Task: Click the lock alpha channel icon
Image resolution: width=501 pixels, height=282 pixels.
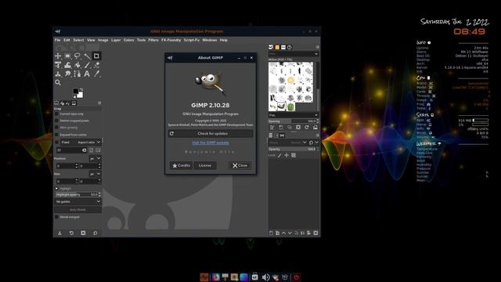Action: point(294,155)
